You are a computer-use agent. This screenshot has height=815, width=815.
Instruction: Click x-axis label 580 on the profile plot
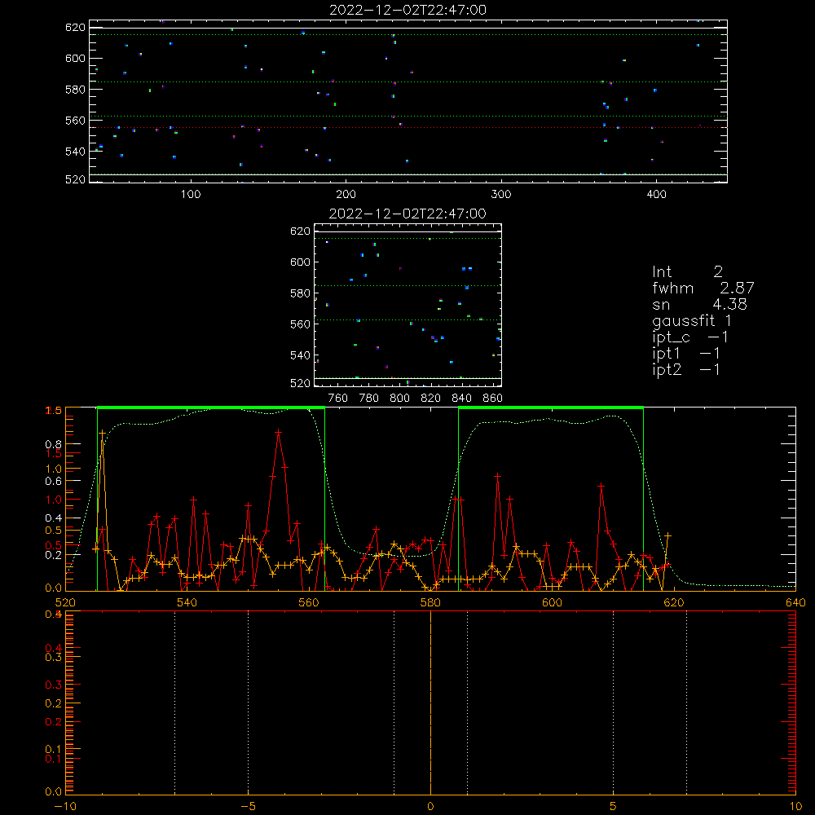click(430, 602)
